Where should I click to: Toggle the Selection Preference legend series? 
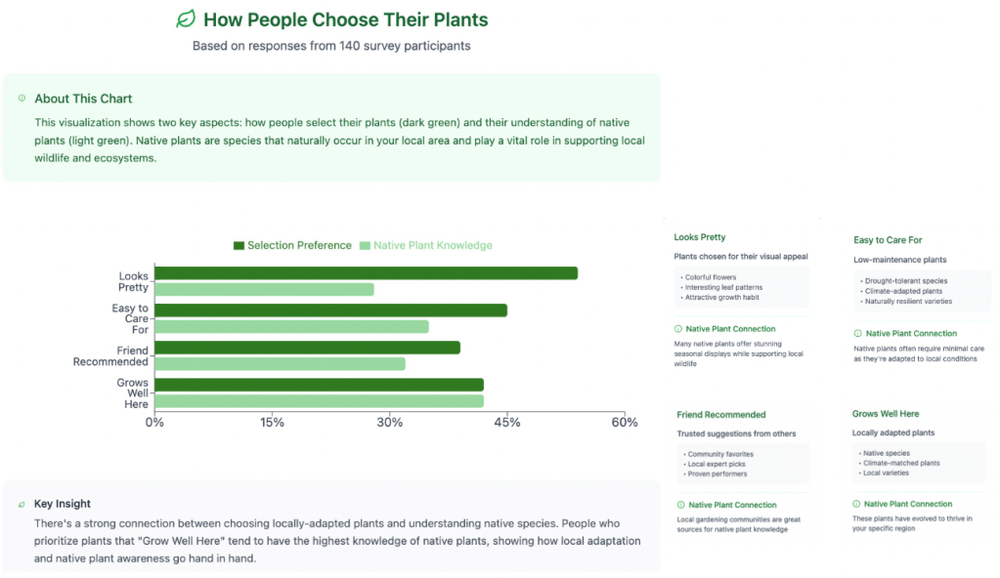pyautogui.click(x=299, y=246)
